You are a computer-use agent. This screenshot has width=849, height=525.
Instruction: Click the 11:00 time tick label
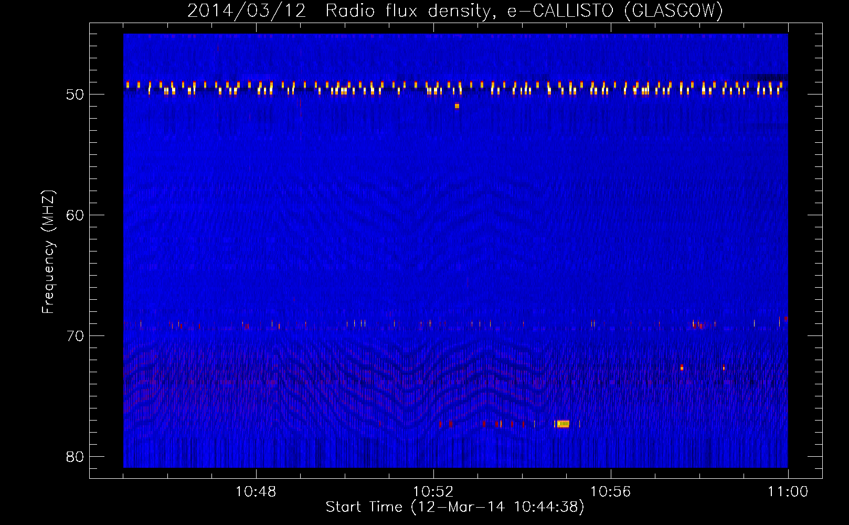pos(788,492)
